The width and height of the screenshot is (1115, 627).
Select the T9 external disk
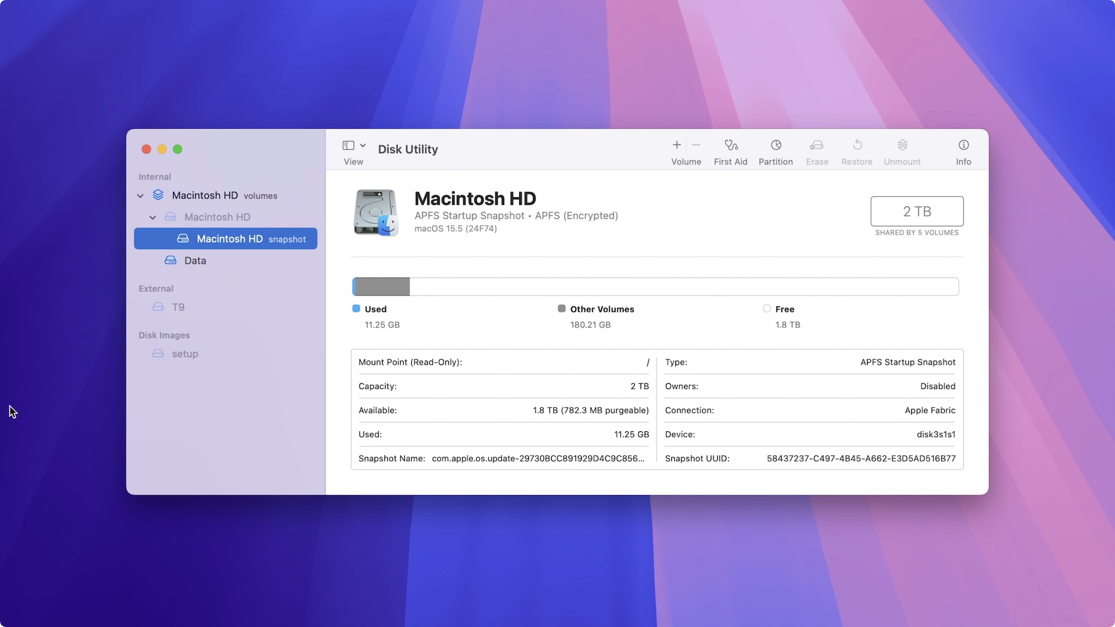coord(178,307)
